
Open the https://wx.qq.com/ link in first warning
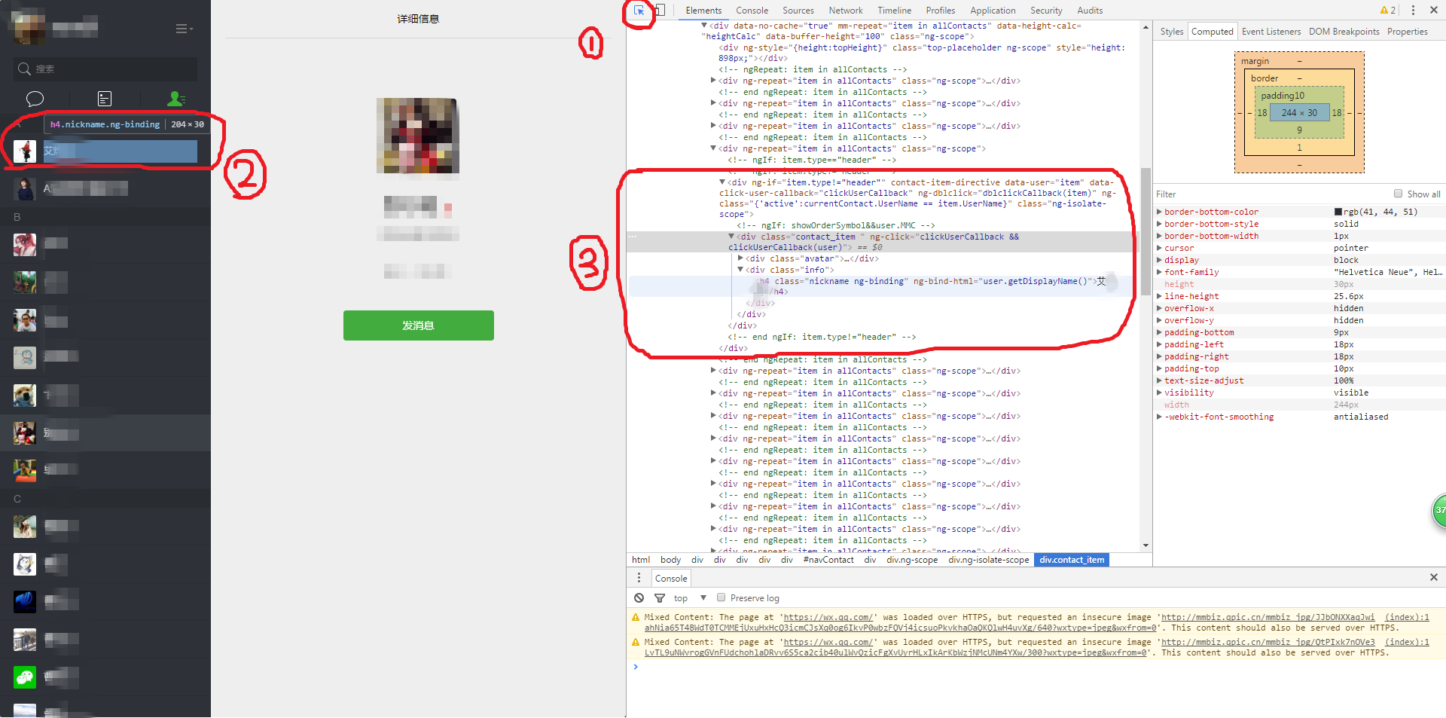828,617
